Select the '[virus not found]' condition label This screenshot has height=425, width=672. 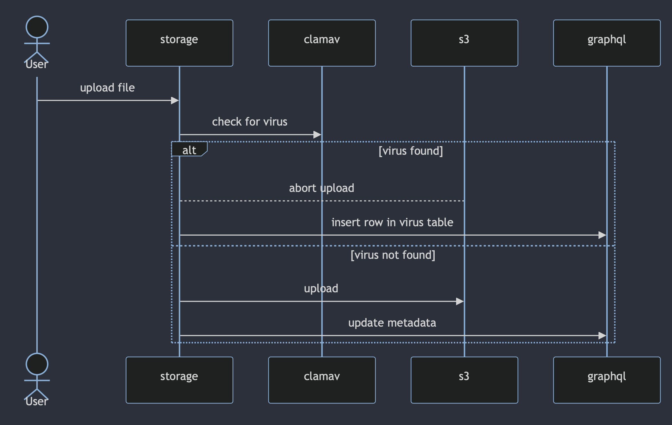(x=393, y=255)
